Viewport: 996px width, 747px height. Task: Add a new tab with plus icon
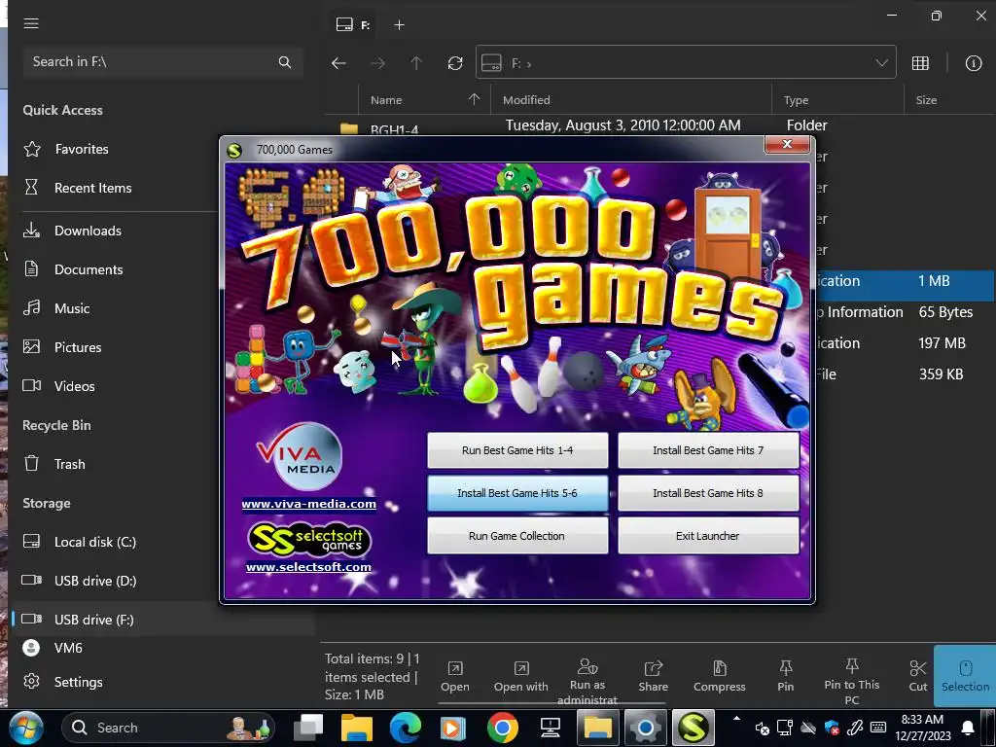(x=399, y=24)
